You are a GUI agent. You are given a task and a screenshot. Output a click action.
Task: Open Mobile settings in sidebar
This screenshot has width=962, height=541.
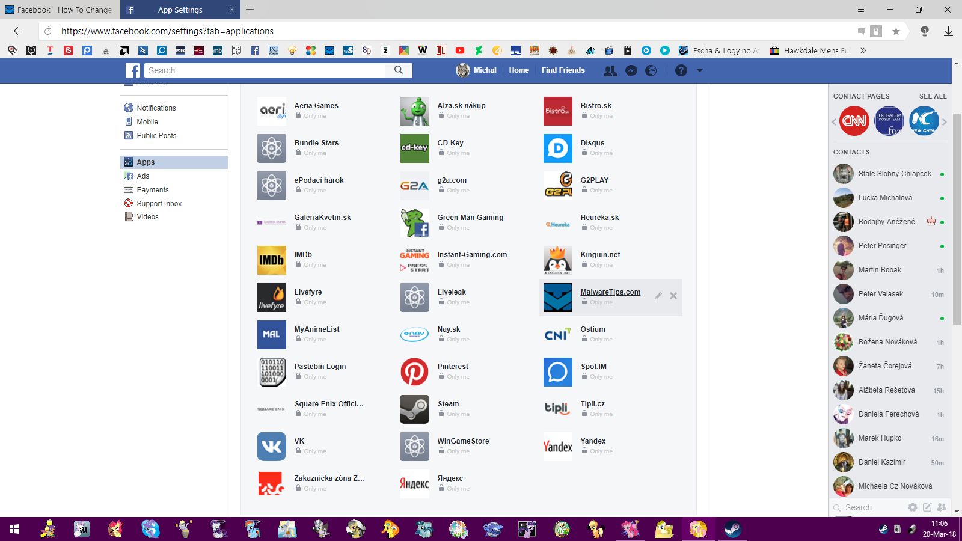[x=147, y=122]
